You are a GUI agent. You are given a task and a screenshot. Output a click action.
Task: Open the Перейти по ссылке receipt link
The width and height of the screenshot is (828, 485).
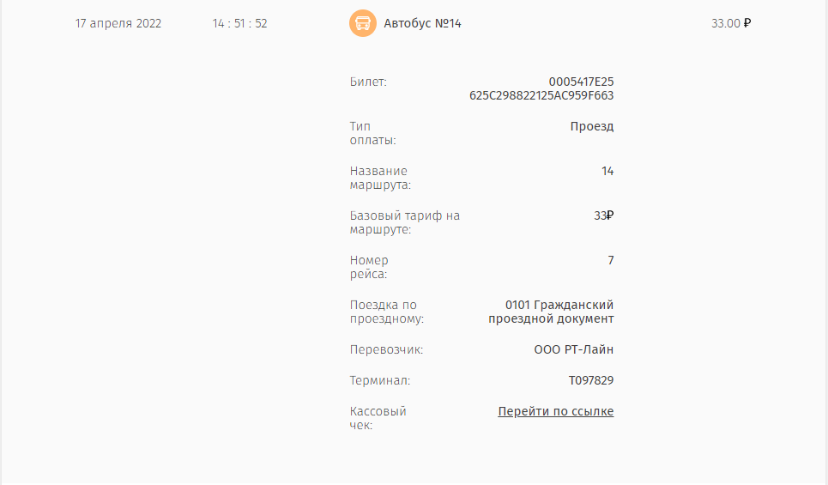[x=555, y=411]
